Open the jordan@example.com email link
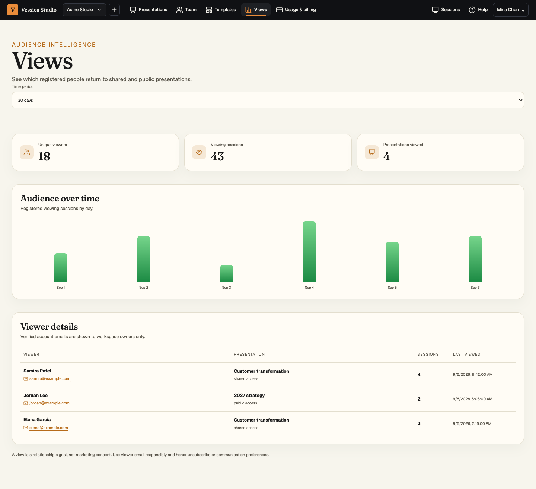Screen dimensions: 536x489 click(x=50, y=403)
